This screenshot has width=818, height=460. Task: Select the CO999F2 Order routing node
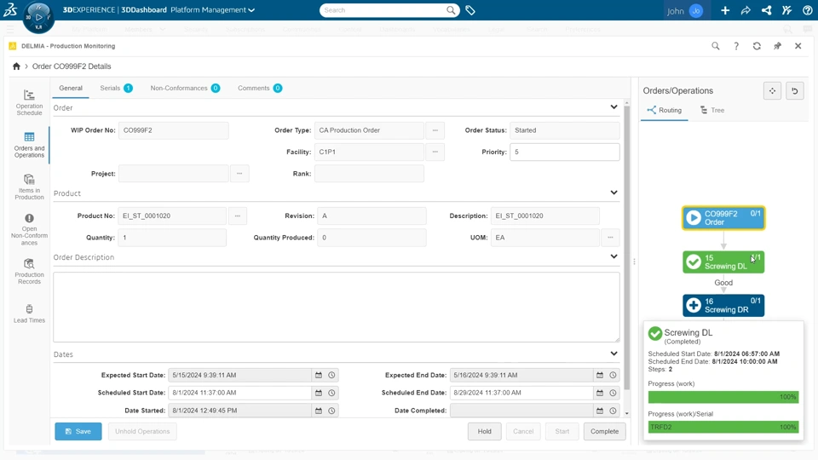(x=723, y=218)
